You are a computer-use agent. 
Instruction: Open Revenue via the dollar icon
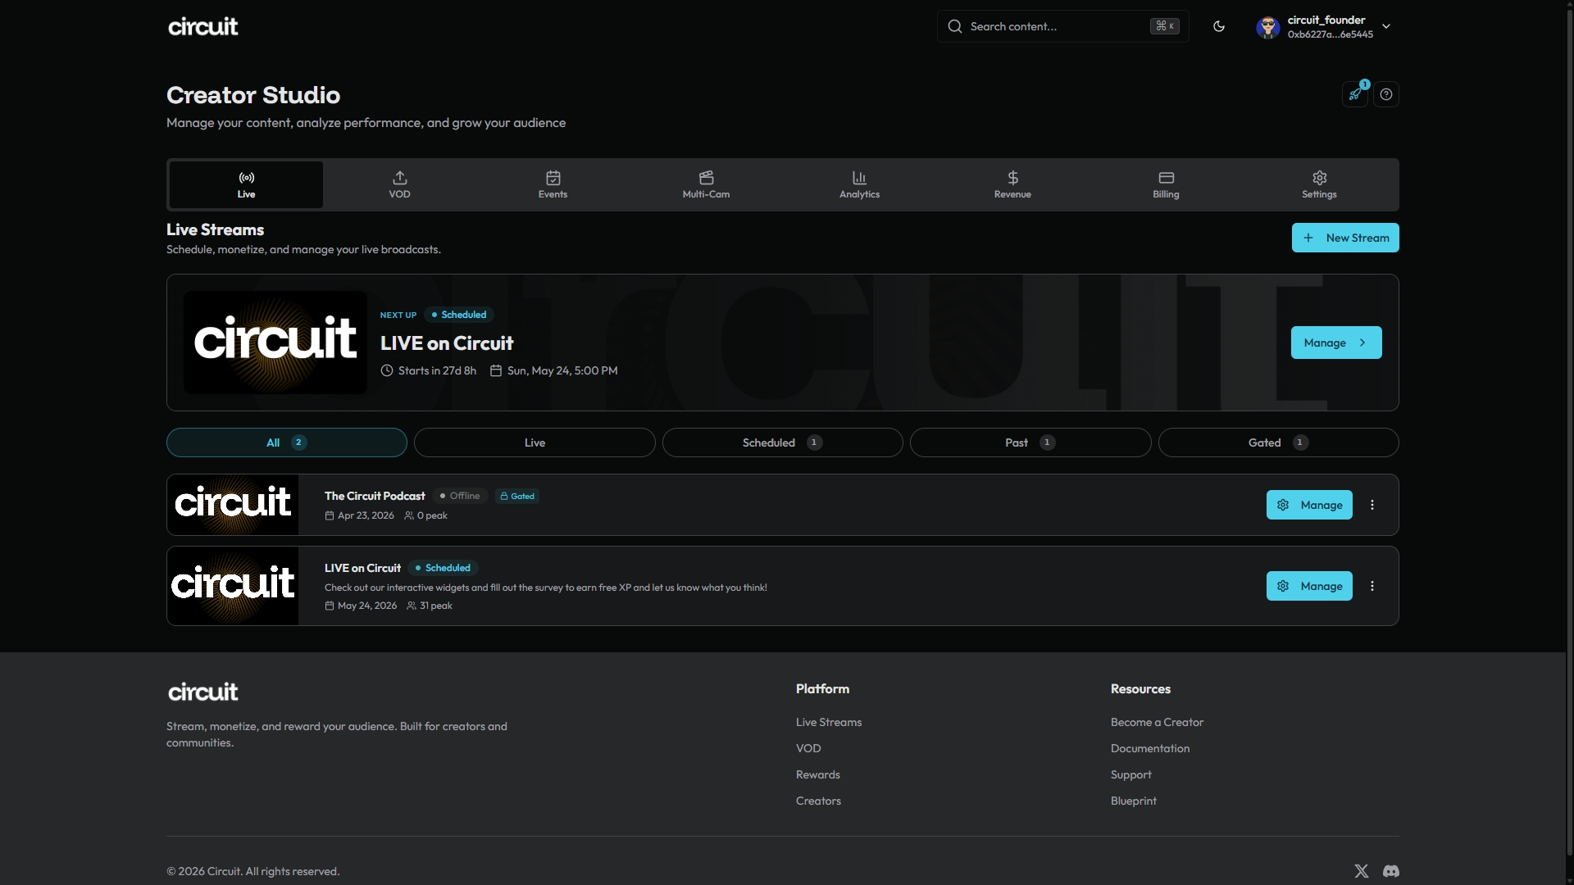(x=1012, y=184)
